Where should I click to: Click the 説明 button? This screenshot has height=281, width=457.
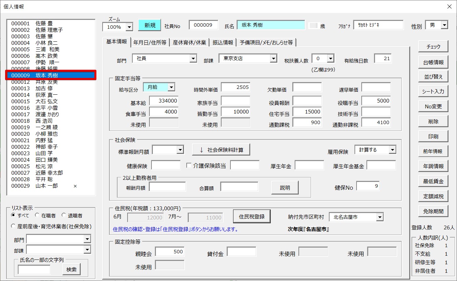click(x=285, y=188)
